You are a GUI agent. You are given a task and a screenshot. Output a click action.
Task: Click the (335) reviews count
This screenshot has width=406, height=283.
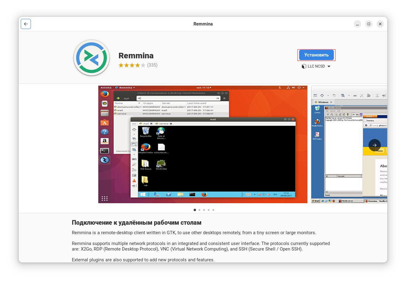point(152,65)
